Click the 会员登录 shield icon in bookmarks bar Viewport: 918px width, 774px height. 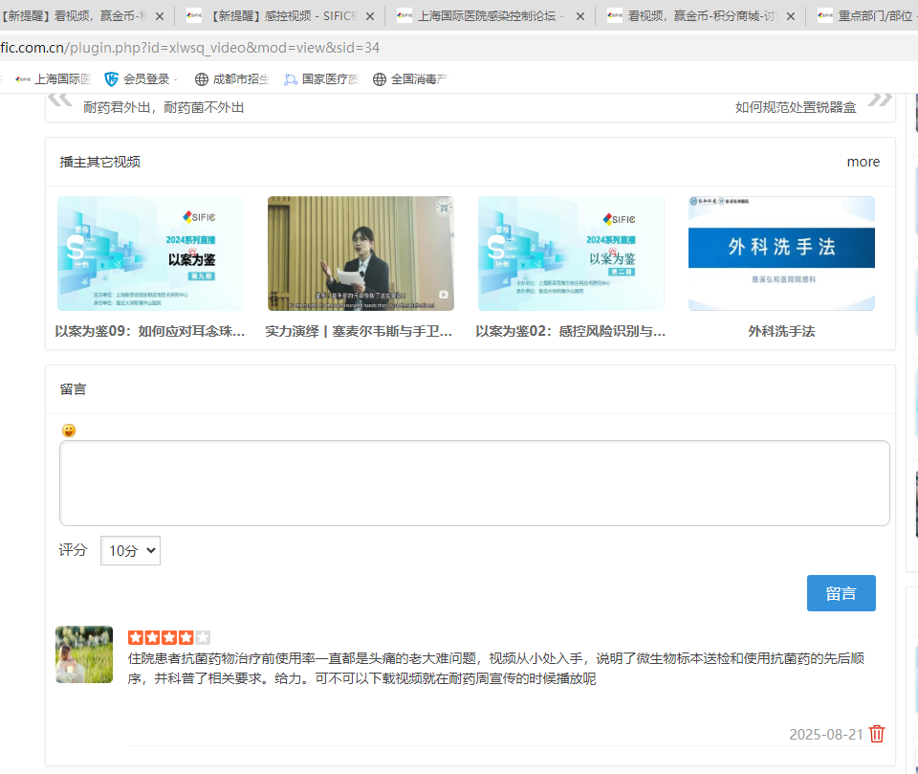point(111,79)
